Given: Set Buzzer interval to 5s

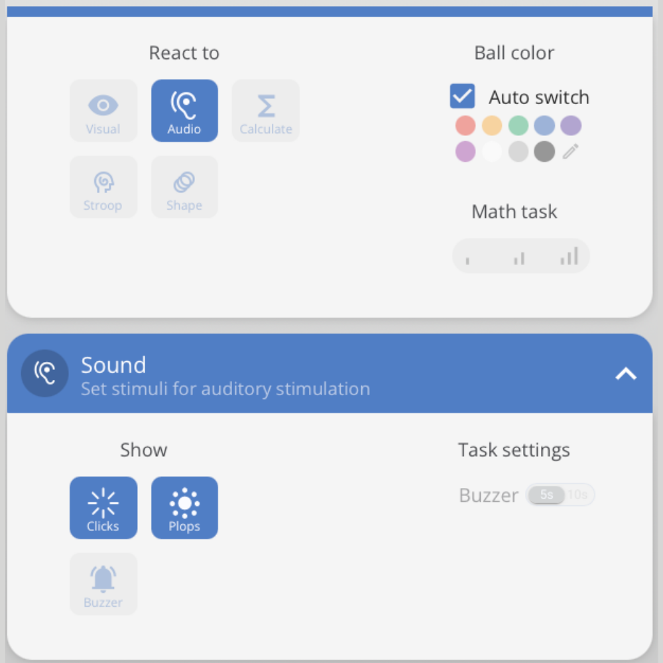Looking at the screenshot, I should (546, 495).
